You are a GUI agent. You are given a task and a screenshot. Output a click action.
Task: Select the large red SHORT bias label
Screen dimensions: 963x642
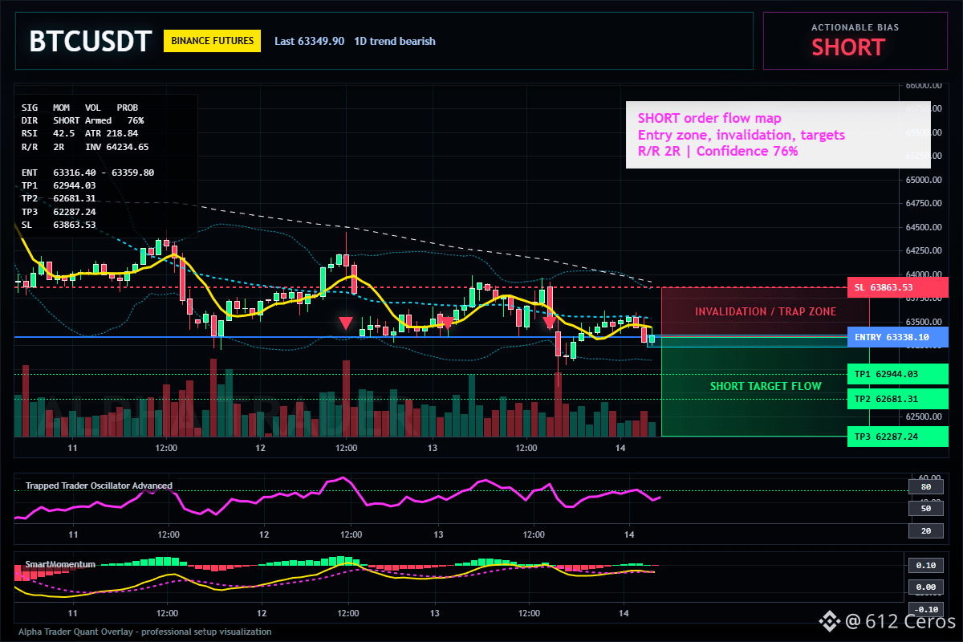tap(847, 47)
